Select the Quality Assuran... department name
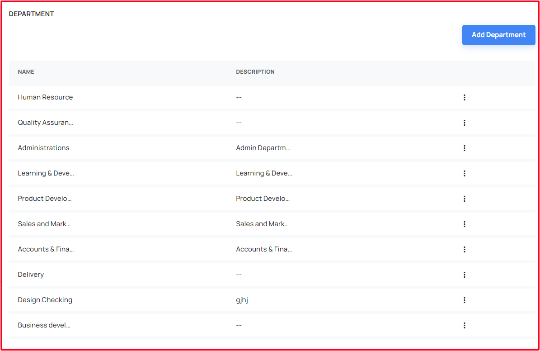Image resolution: width=540 pixels, height=351 pixels. pos(45,123)
